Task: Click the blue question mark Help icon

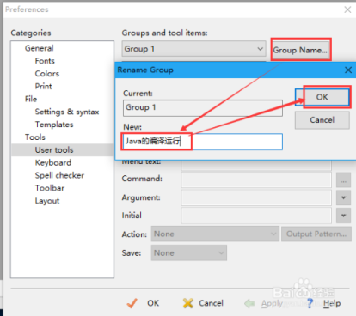Action: pyautogui.click(x=310, y=303)
